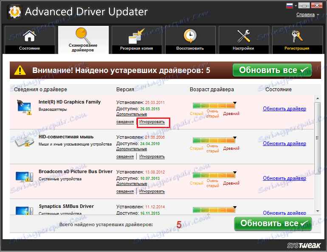Click Игнорировать for Intel HD Graphics Family
Image resolution: width=327 pixels, height=252 pixels.
click(x=152, y=122)
